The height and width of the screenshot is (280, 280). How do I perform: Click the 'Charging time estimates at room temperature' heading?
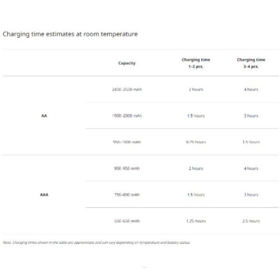pos(70,34)
